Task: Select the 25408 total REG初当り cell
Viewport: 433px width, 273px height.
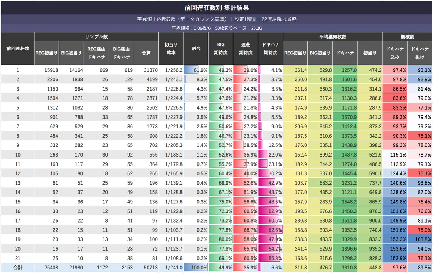Action: click(47, 268)
